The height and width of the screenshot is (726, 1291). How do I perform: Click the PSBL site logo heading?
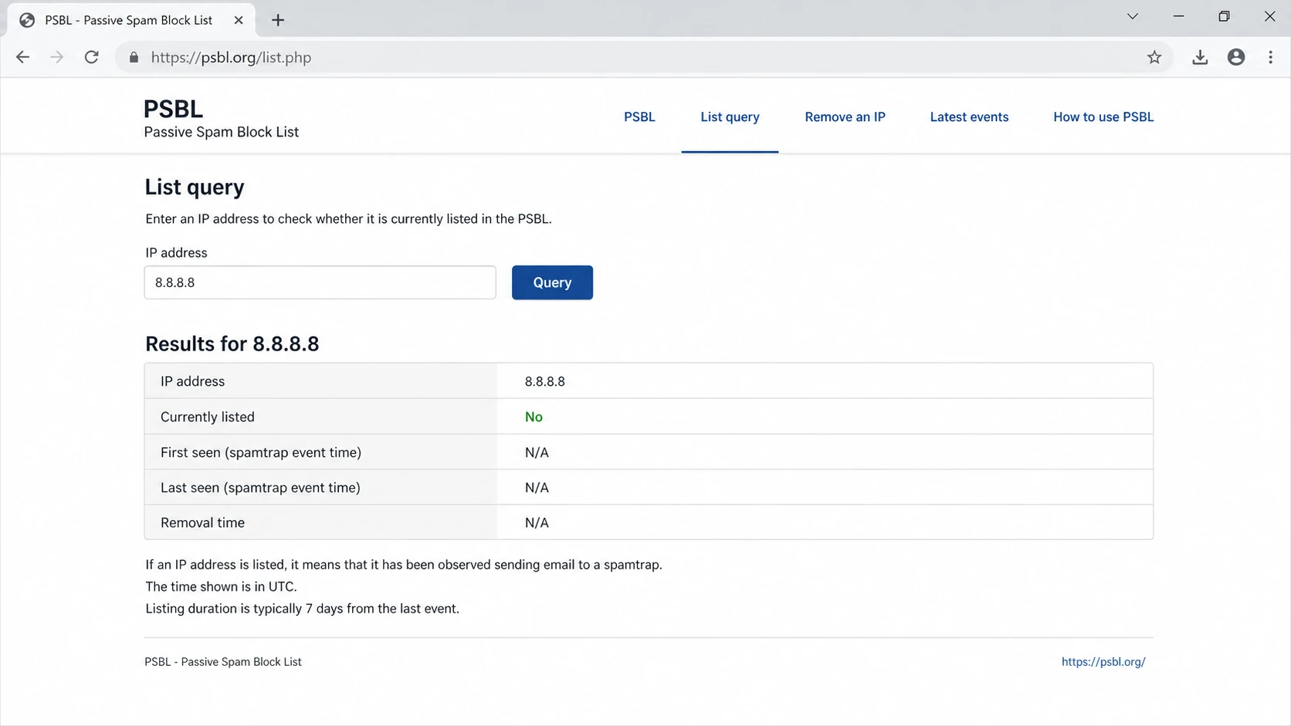pos(173,109)
